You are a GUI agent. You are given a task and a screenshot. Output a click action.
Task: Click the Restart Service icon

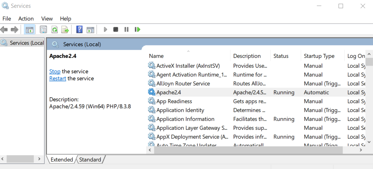click(x=137, y=29)
